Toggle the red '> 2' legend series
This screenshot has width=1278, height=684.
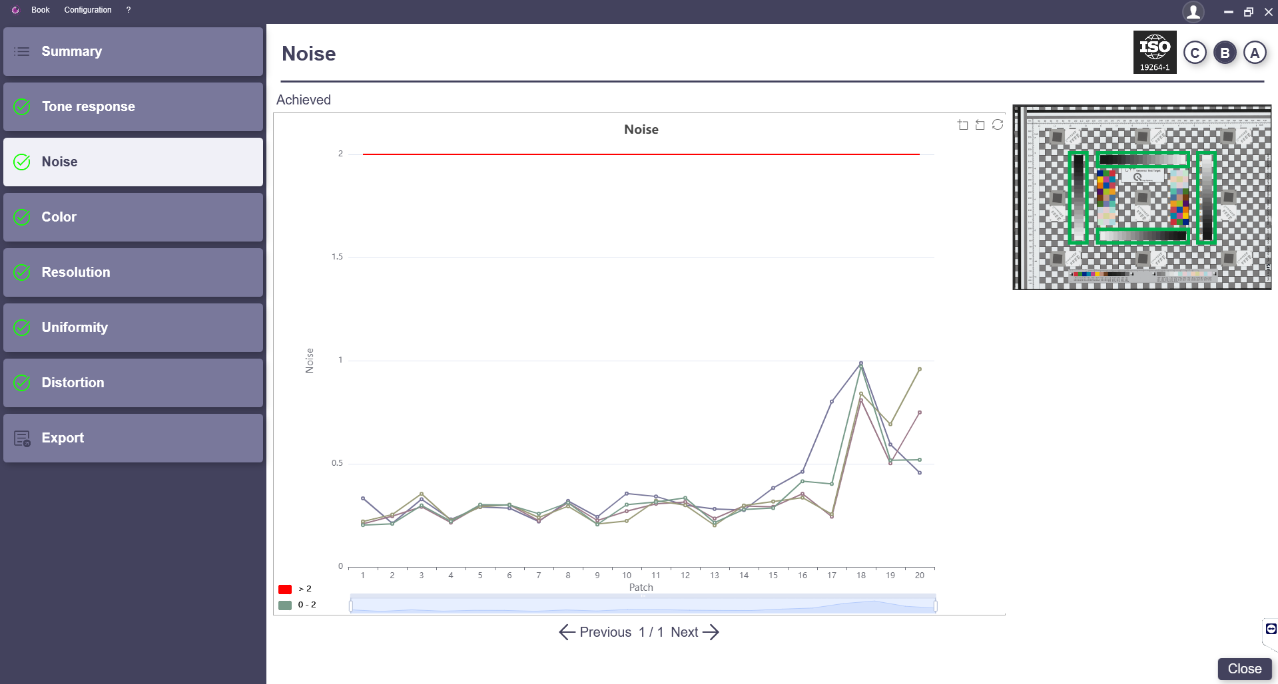[285, 589]
